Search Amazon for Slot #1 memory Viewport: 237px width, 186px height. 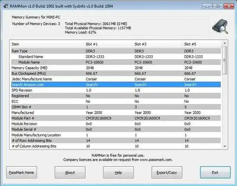92,85
